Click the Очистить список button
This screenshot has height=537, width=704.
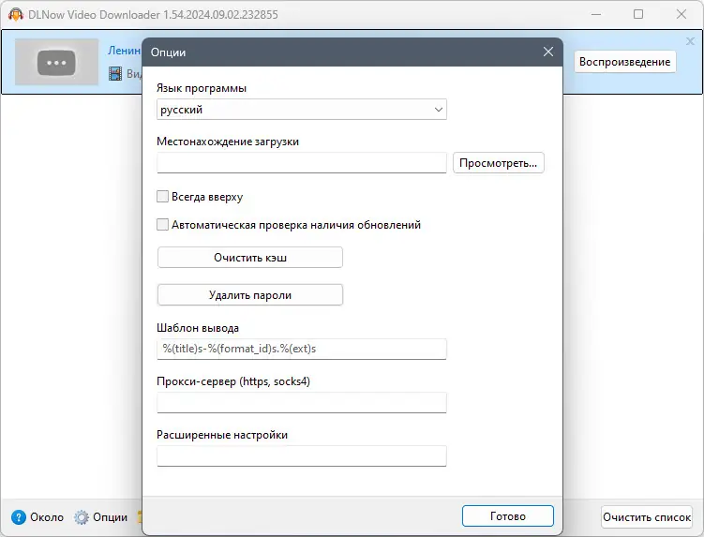pos(647,516)
